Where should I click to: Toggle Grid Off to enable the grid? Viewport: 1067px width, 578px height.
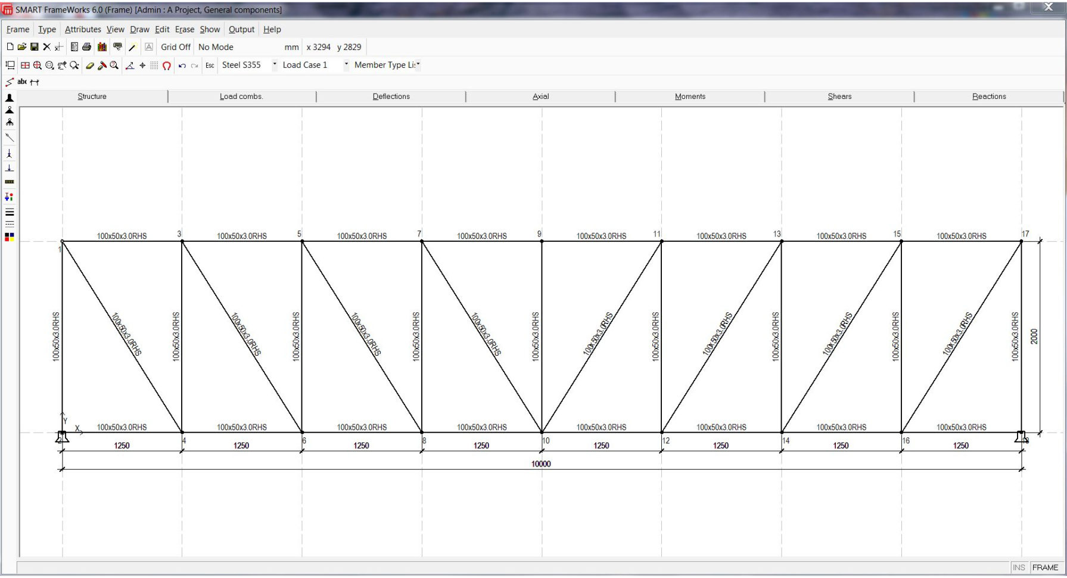click(175, 46)
